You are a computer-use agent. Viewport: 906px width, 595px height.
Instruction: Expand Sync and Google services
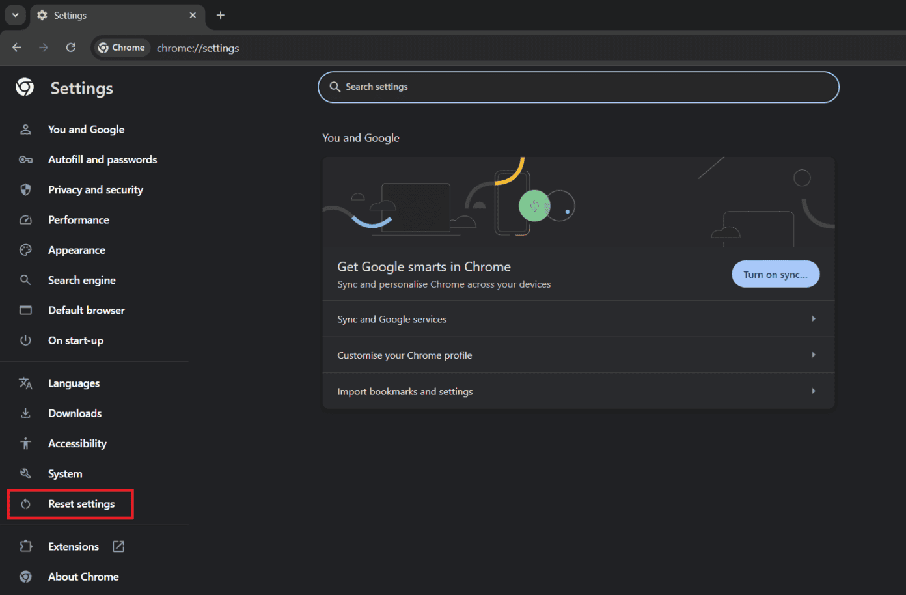(x=578, y=319)
